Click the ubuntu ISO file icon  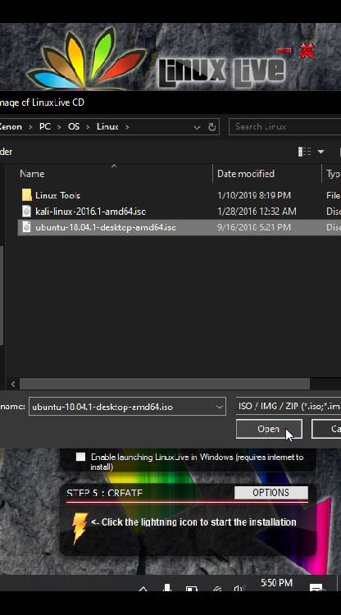click(26, 227)
